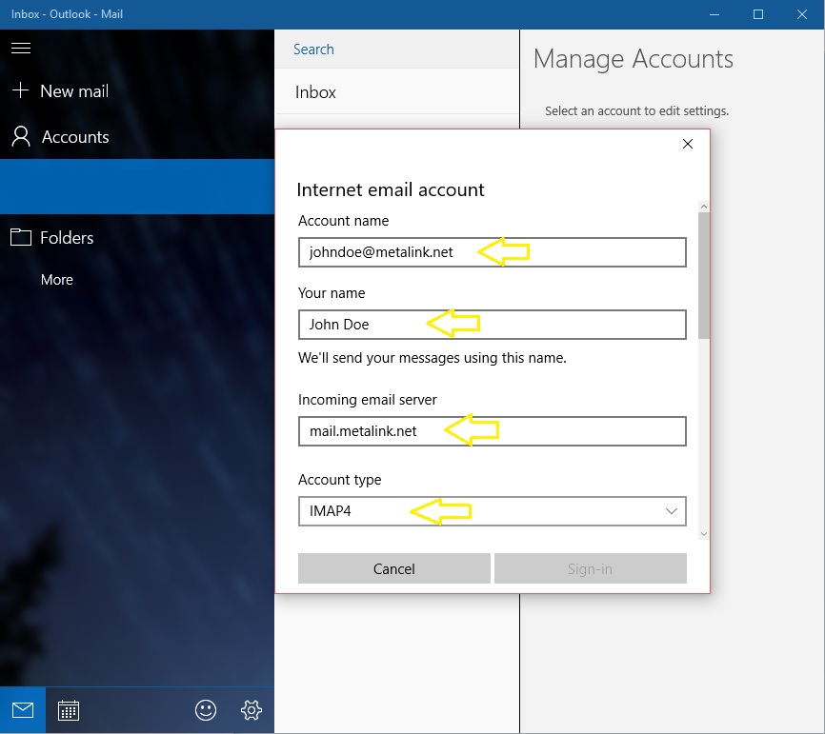Click the Your name input field
The width and height of the screenshot is (825, 734).
tap(492, 325)
